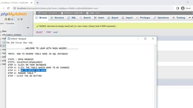Open the Guest profile menu
The height and width of the screenshot is (108, 193).
[x=186, y=8]
